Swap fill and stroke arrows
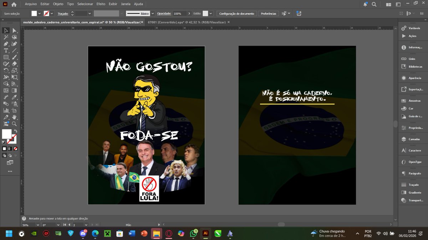Viewport: 428px width, 240px height. click(15, 131)
